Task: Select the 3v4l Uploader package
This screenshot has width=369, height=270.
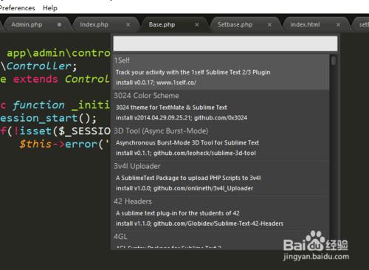Action: click(x=221, y=178)
